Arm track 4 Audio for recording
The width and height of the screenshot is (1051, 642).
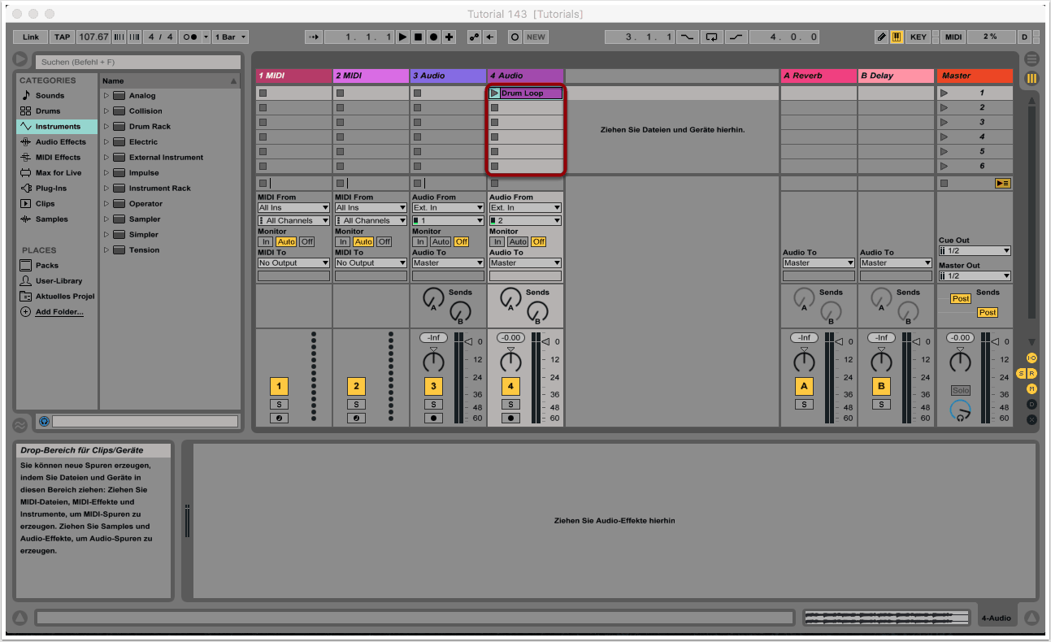click(x=510, y=419)
